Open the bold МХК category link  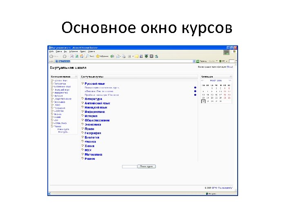click(88, 150)
